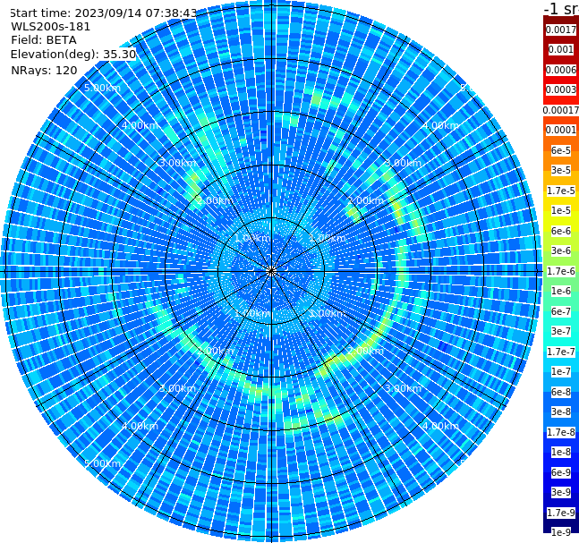The width and height of the screenshot is (579, 543).
Task: Select the Elevation(deg): 35.30 text
Action: [x=73, y=55]
